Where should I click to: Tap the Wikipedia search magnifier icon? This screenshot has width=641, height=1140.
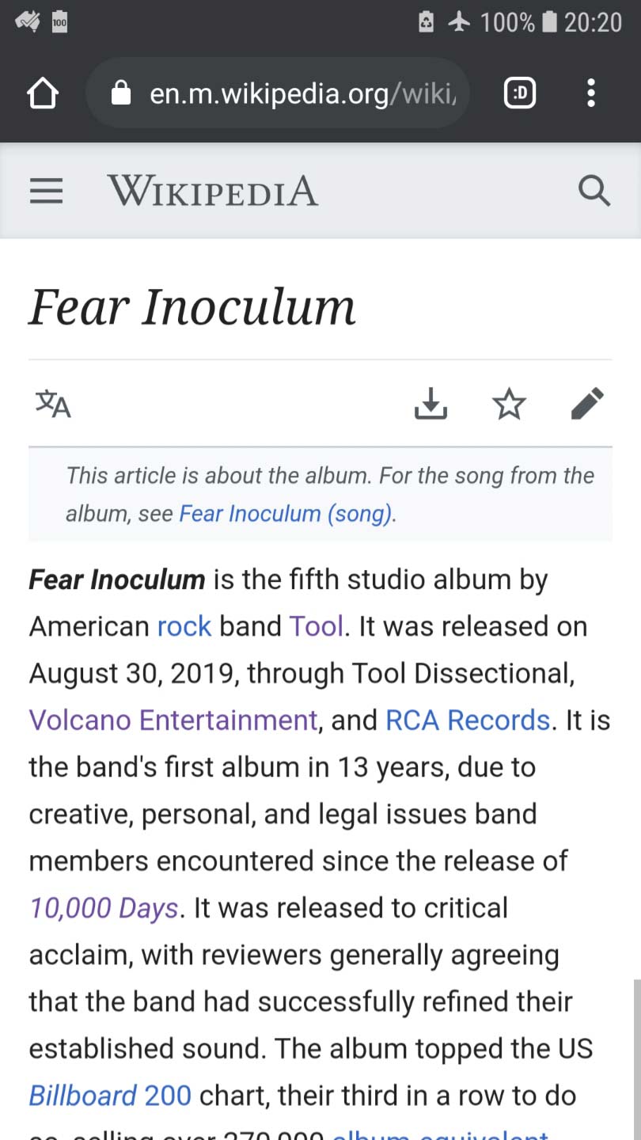(x=594, y=192)
